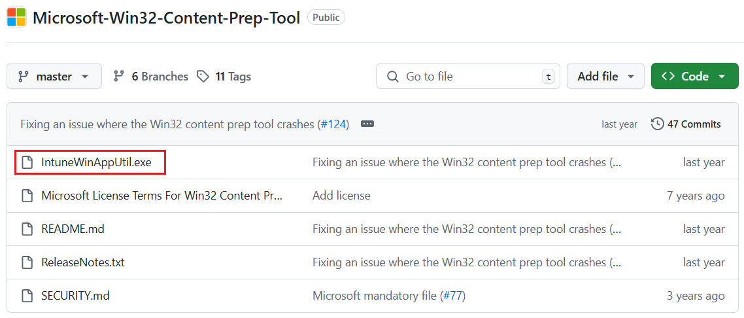744x318 pixels.
Task: Open the 11 Tags link
Action: tap(233, 77)
